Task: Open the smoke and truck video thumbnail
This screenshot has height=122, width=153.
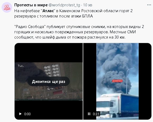Action: (117, 81)
